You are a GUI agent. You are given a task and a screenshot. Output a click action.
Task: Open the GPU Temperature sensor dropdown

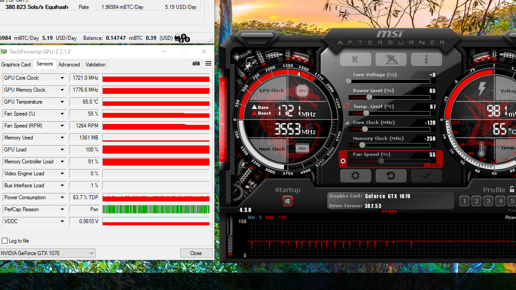[x=62, y=102]
